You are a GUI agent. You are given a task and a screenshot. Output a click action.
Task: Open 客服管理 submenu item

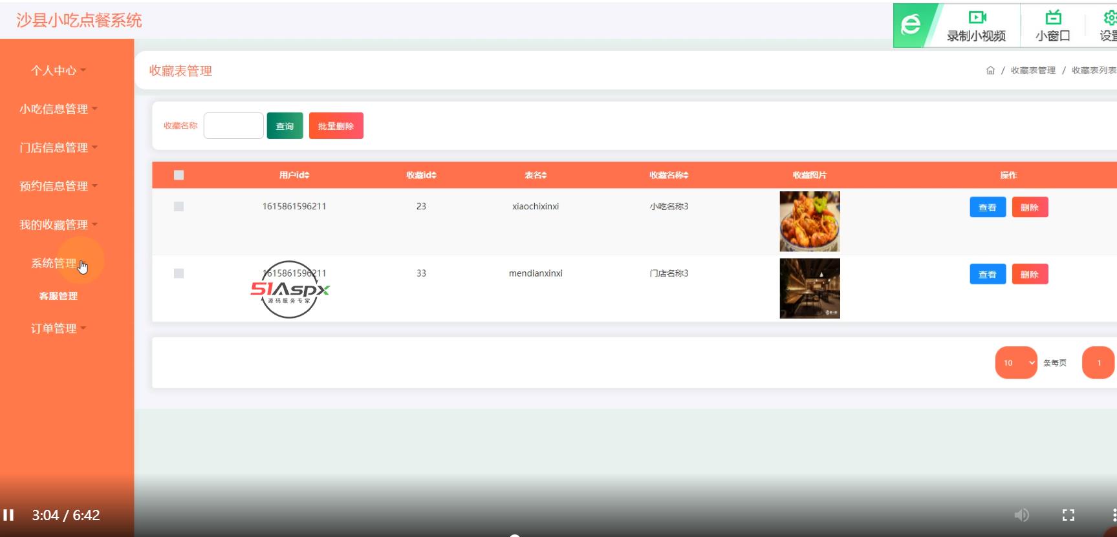coord(58,296)
